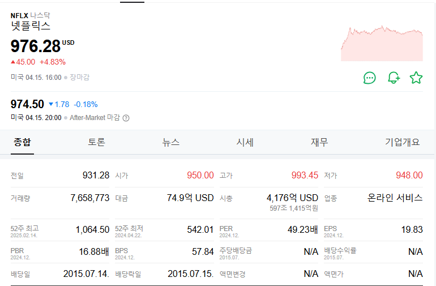Click the -0.18% after-market change
Image resolution: width=436 pixels, height=286 pixels.
click(86, 104)
